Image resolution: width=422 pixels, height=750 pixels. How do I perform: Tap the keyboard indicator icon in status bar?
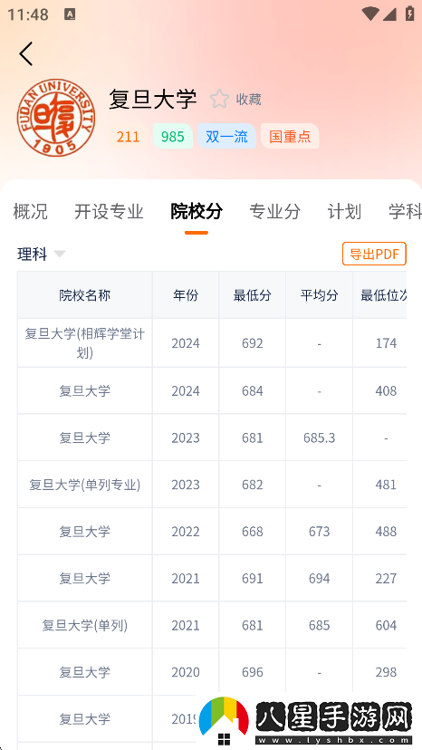click(x=70, y=14)
